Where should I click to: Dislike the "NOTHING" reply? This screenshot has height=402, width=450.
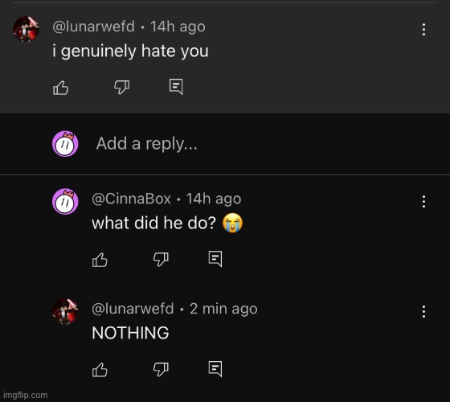click(161, 369)
